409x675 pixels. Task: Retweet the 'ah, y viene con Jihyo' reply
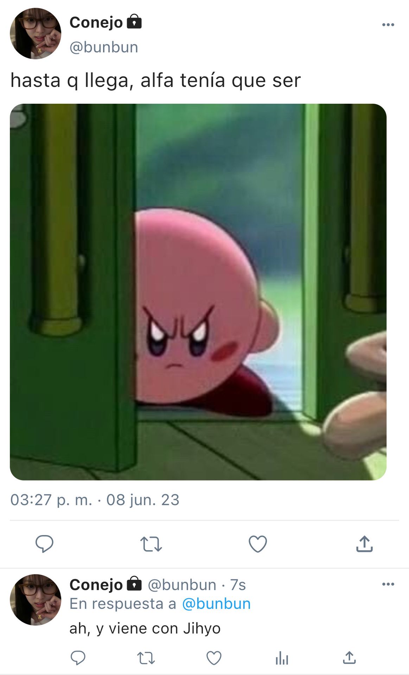[x=146, y=658]
